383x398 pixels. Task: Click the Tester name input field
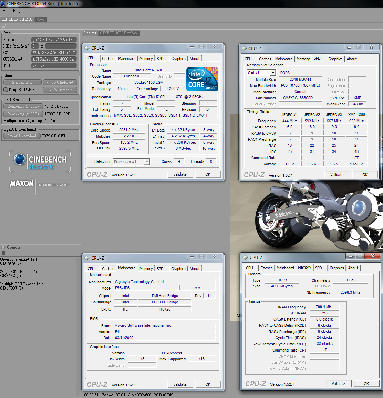coord(54,66)
